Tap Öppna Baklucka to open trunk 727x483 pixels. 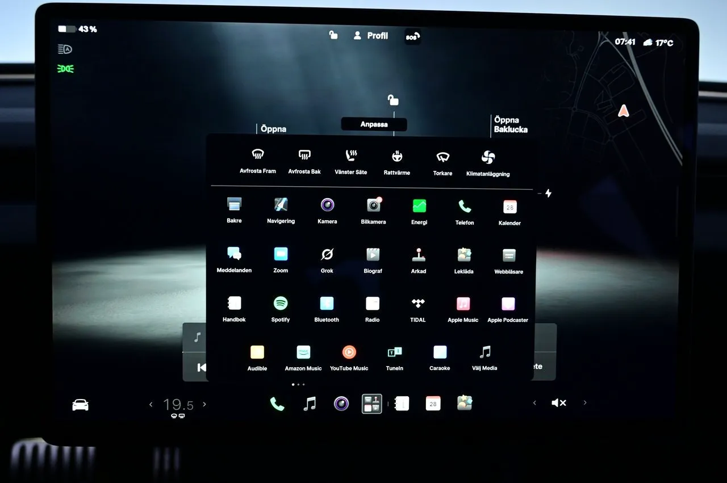[x=511, y=125]
